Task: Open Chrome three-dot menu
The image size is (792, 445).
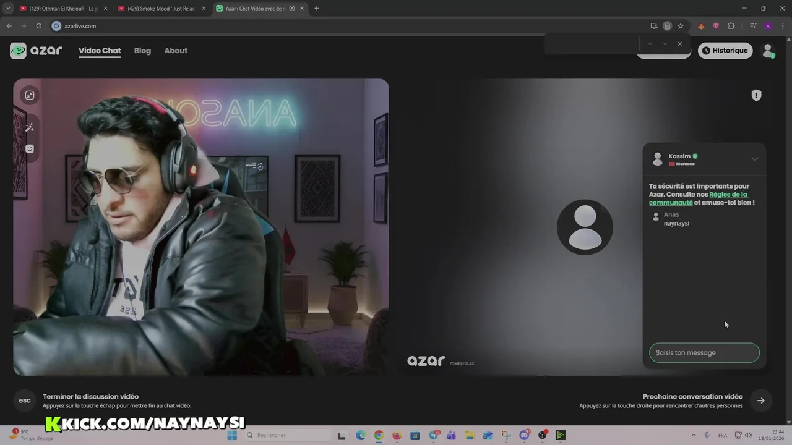Action: 783,26
